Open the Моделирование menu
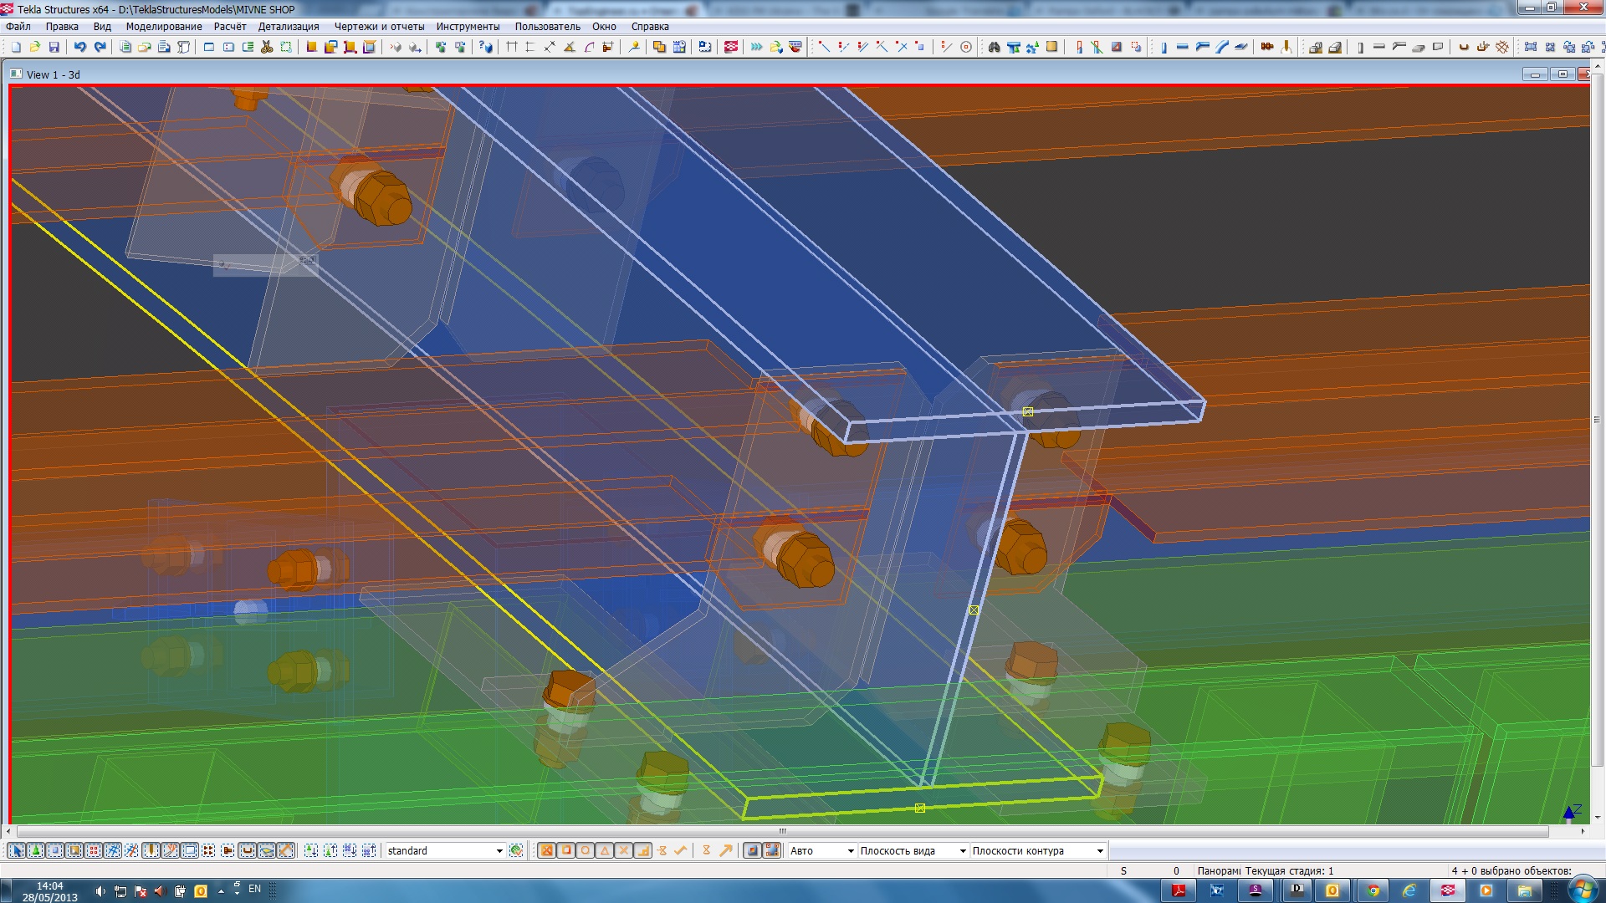 pos(164,26)
